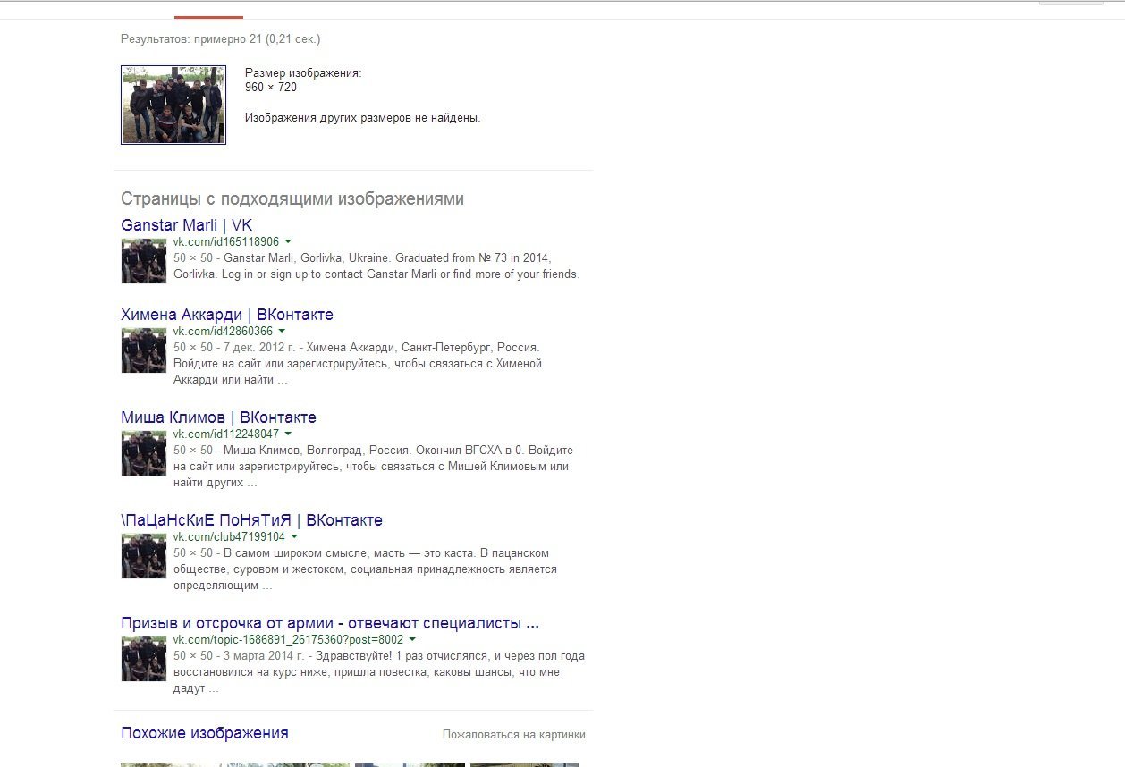1125x767 pixels.
Task: Click the result count text Результатов: примерно 21
Action: (x=221, y=39)
